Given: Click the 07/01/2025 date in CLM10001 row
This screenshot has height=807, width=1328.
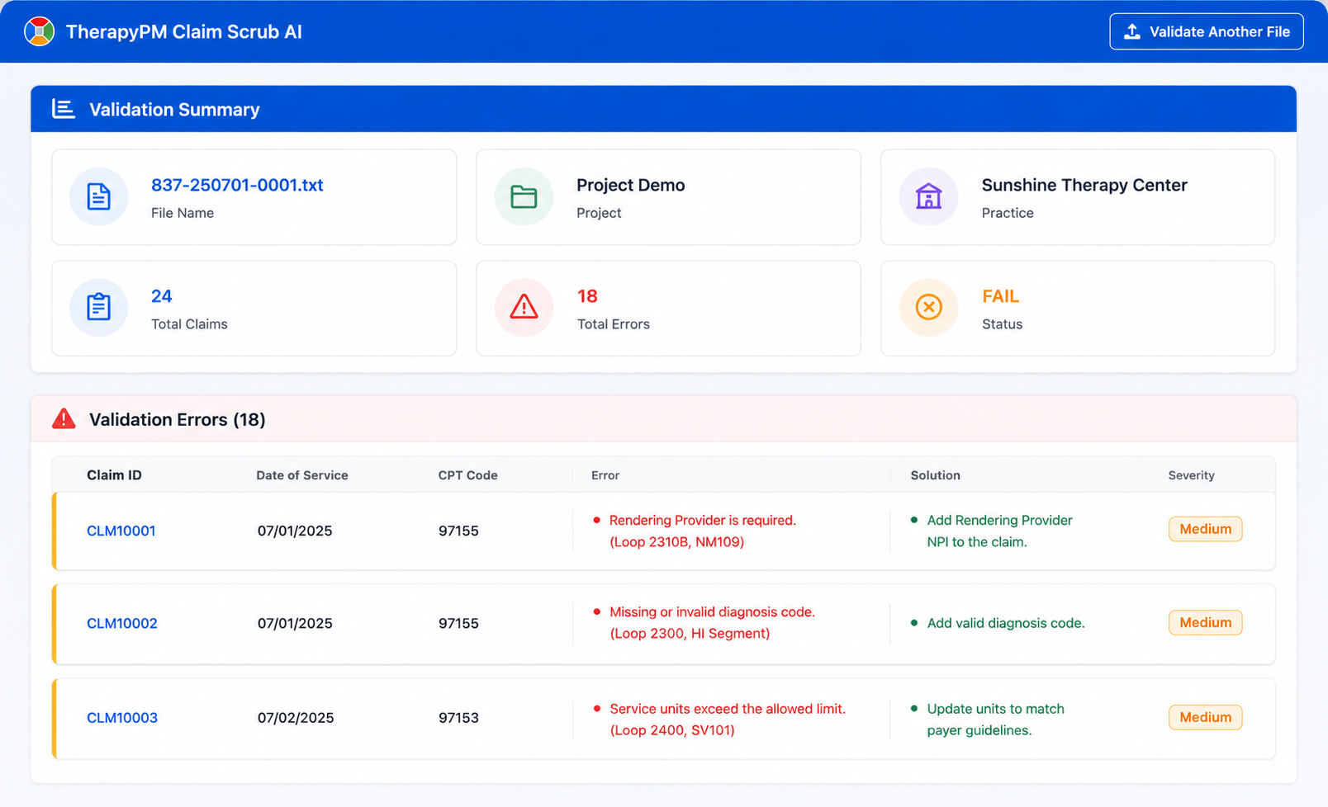Looking at the screenshot, I should tap(295, 531).
